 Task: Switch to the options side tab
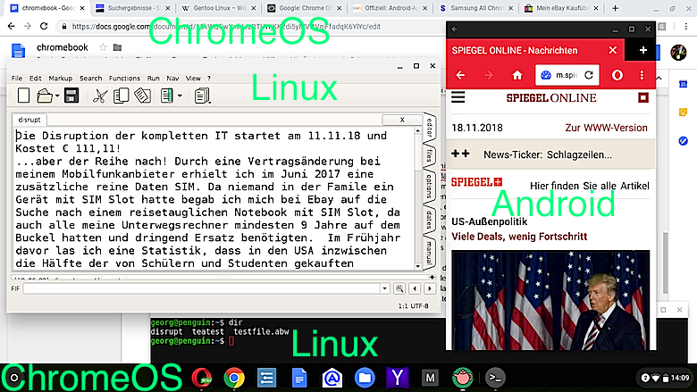[x=429, y=186]
